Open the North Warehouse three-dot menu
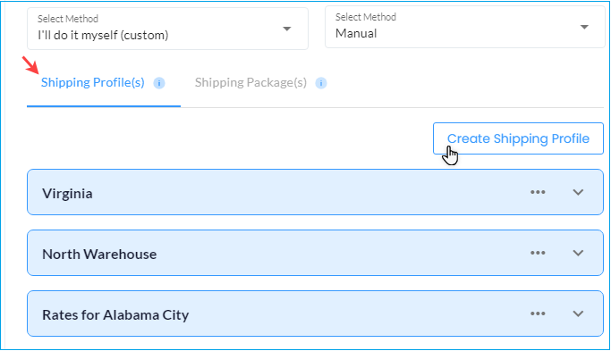 click(538, 253)
